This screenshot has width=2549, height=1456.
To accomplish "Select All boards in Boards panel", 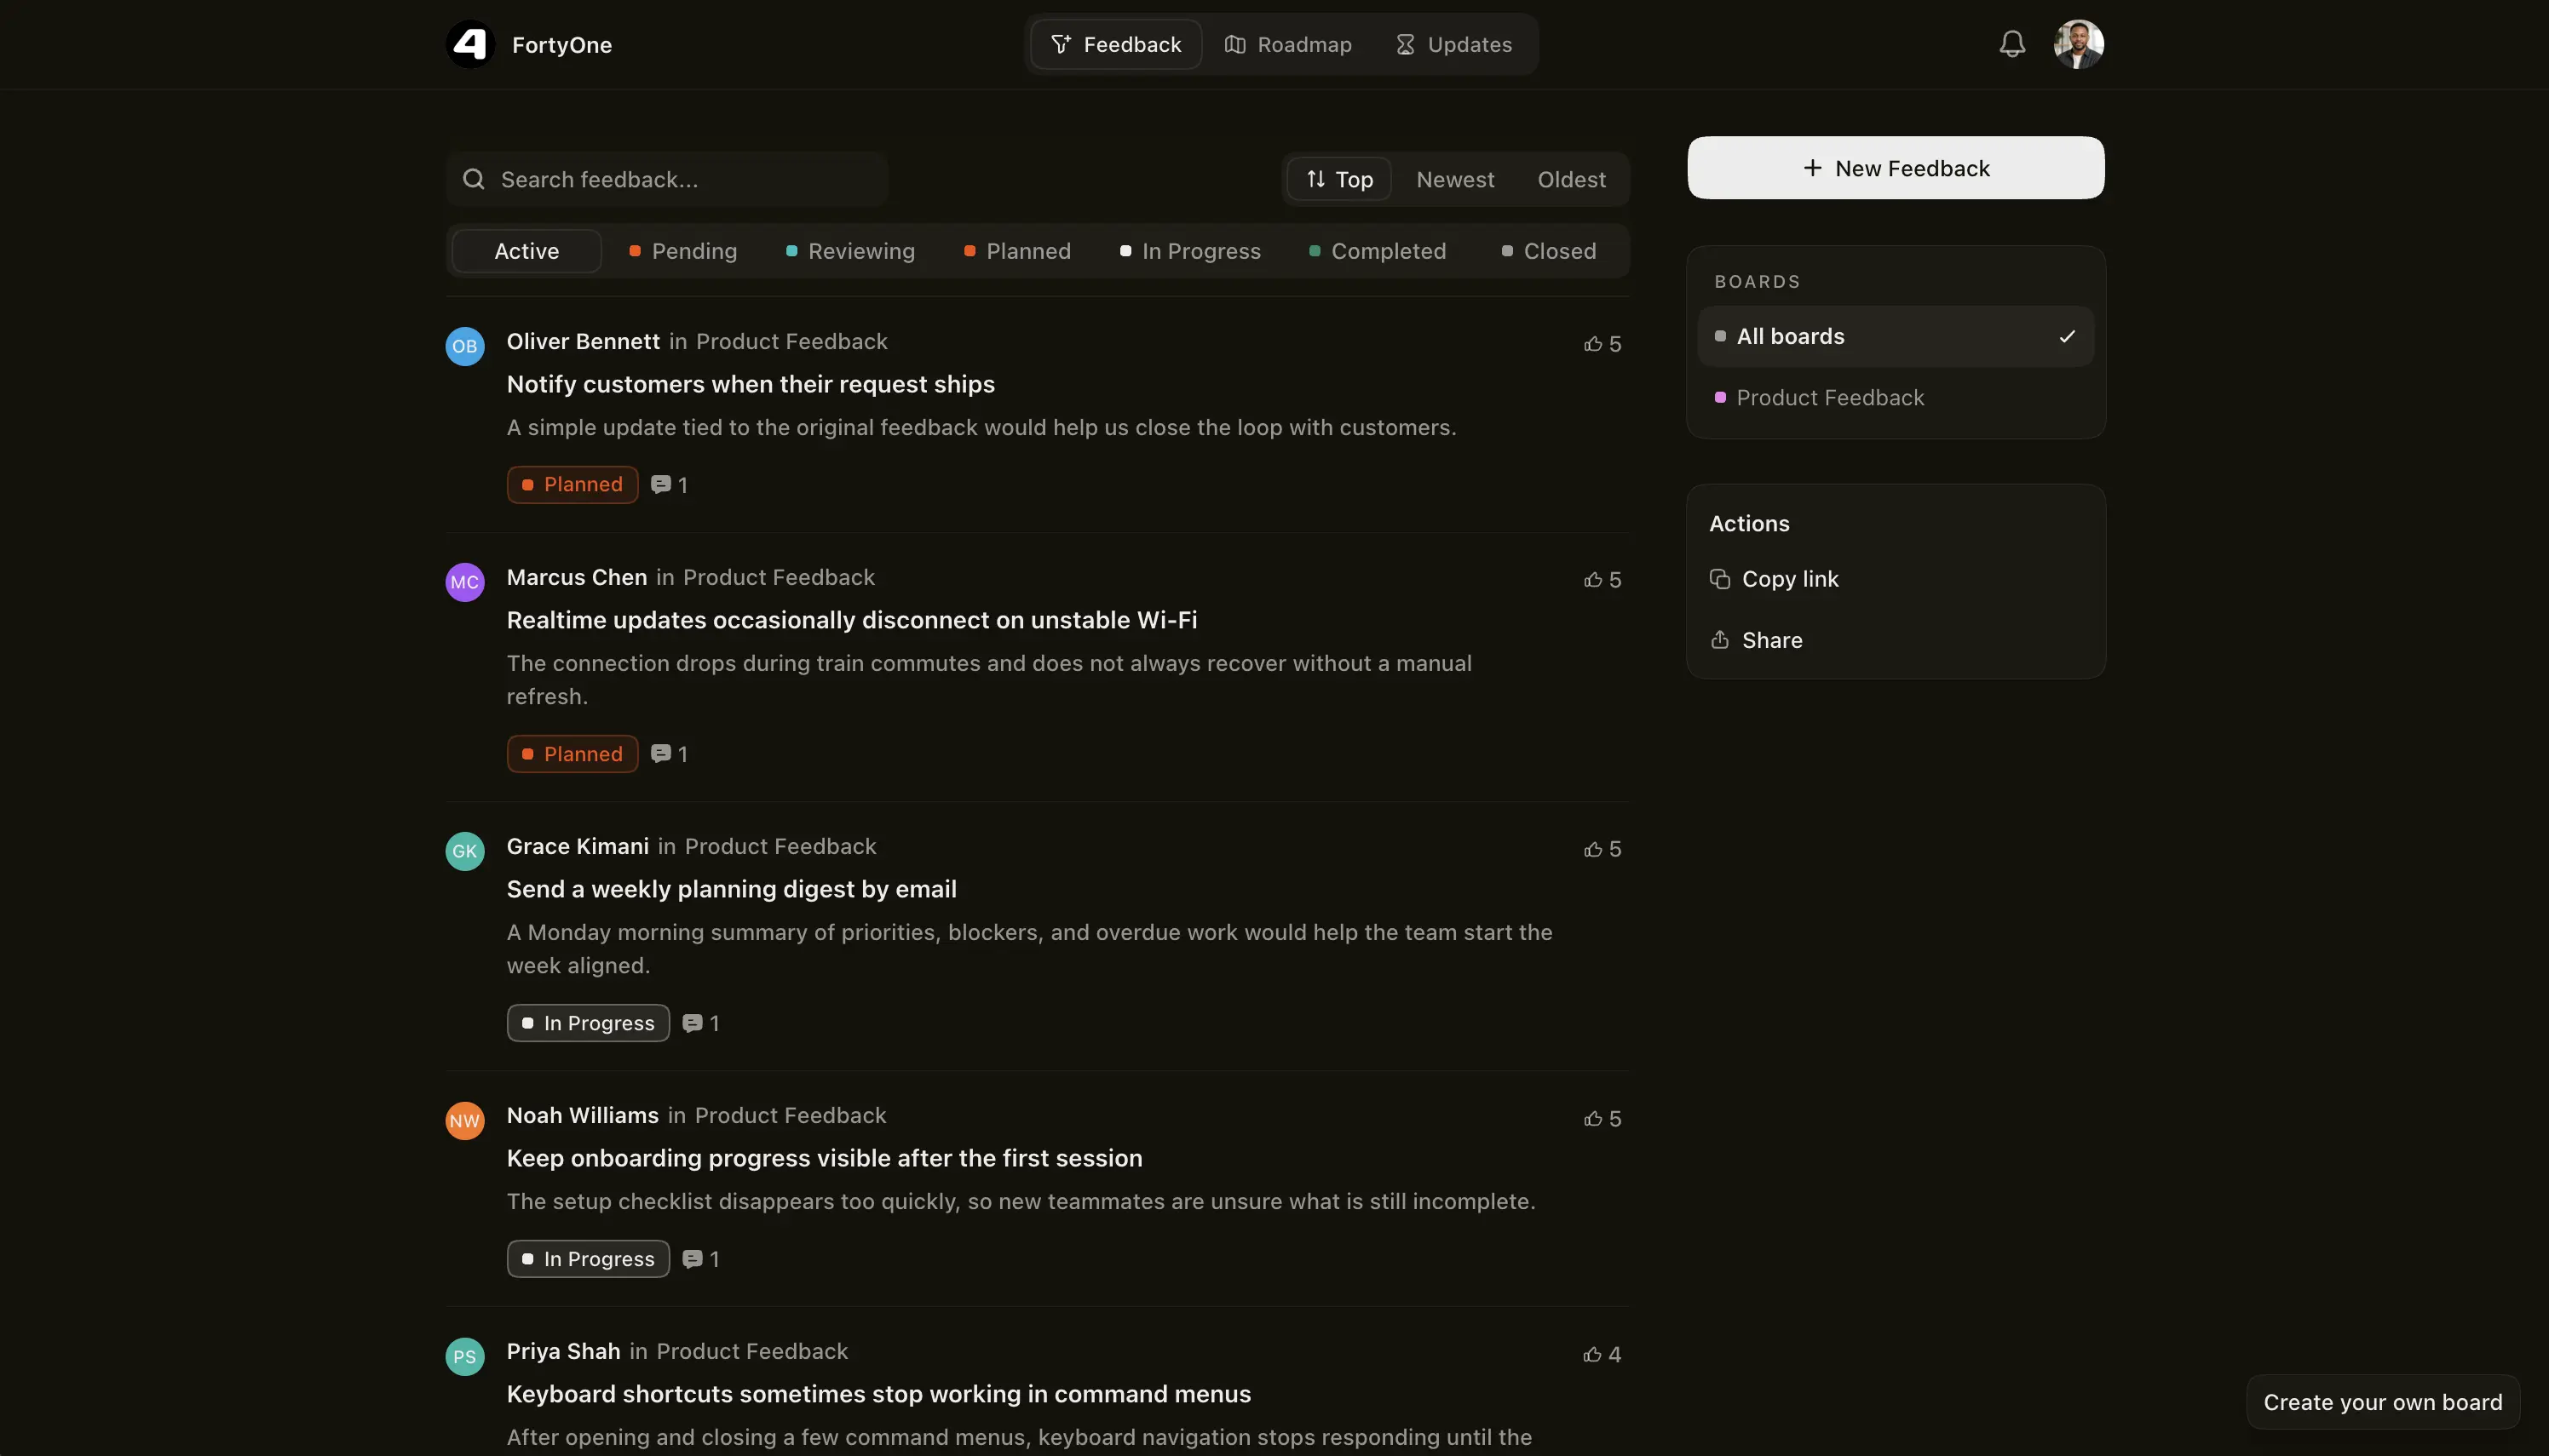I will point(1896,336).
